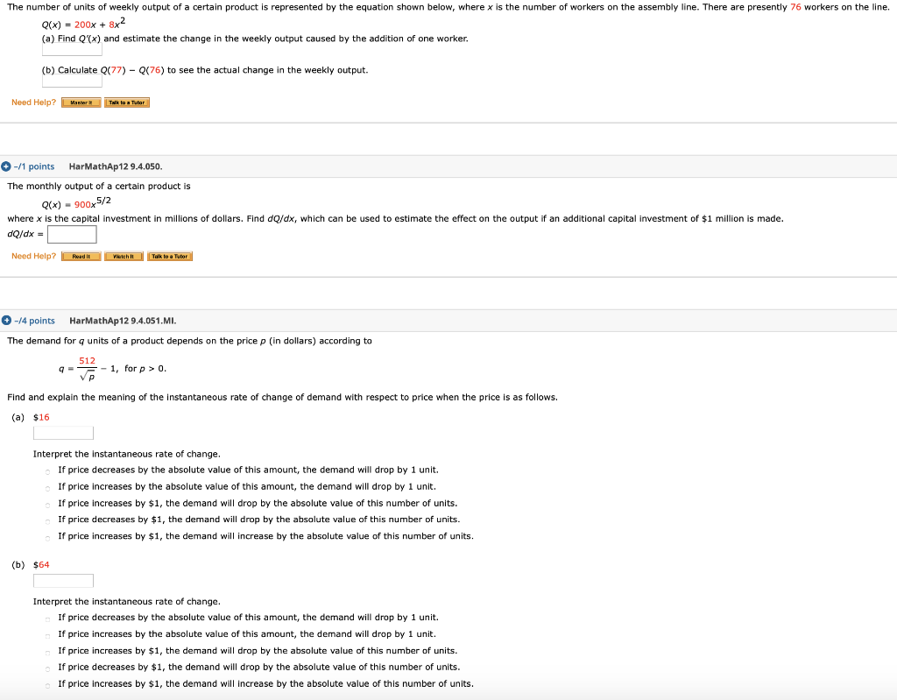Click the Q(77) minus Q(76) answer box

coord(72,81)
